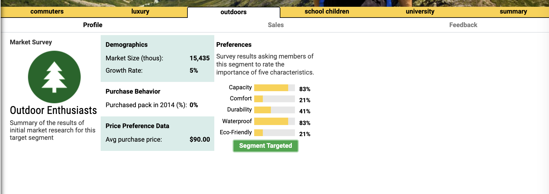Click the Purchase Behavior heading
The width and height of the screenshot is (549, 194).
point(133,91)
